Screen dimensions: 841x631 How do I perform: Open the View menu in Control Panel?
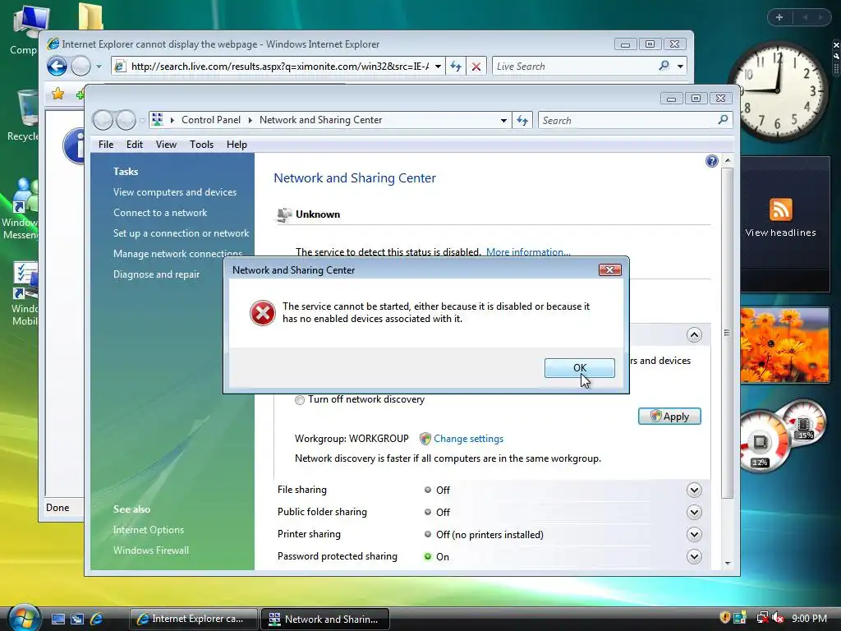(x=166, y=145)
